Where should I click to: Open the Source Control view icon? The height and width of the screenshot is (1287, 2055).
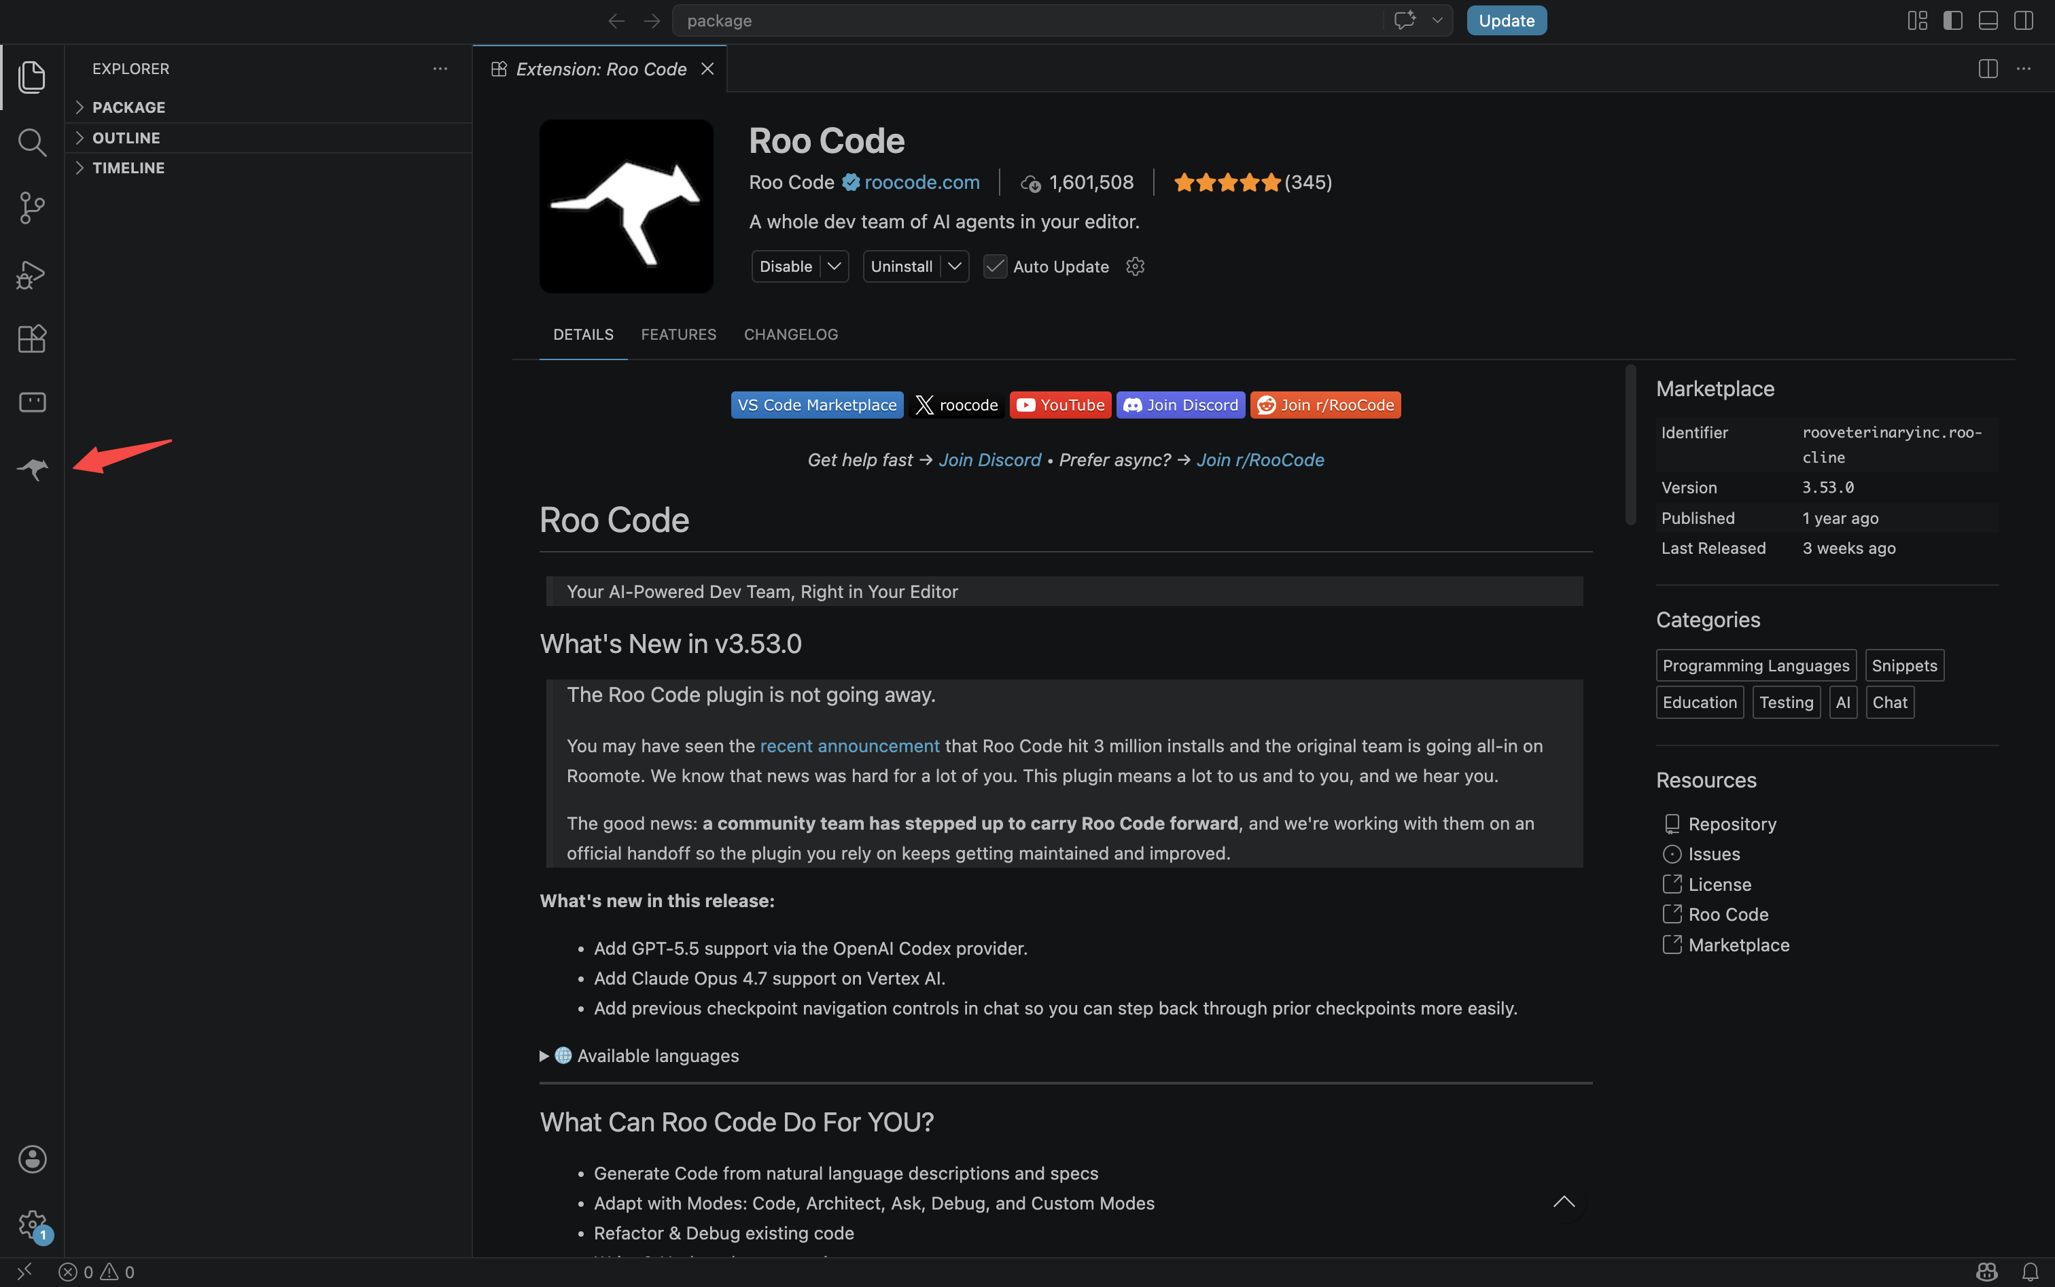point(31,208)
